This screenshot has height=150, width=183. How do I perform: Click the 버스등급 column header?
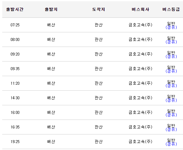(x=171, y=9)
